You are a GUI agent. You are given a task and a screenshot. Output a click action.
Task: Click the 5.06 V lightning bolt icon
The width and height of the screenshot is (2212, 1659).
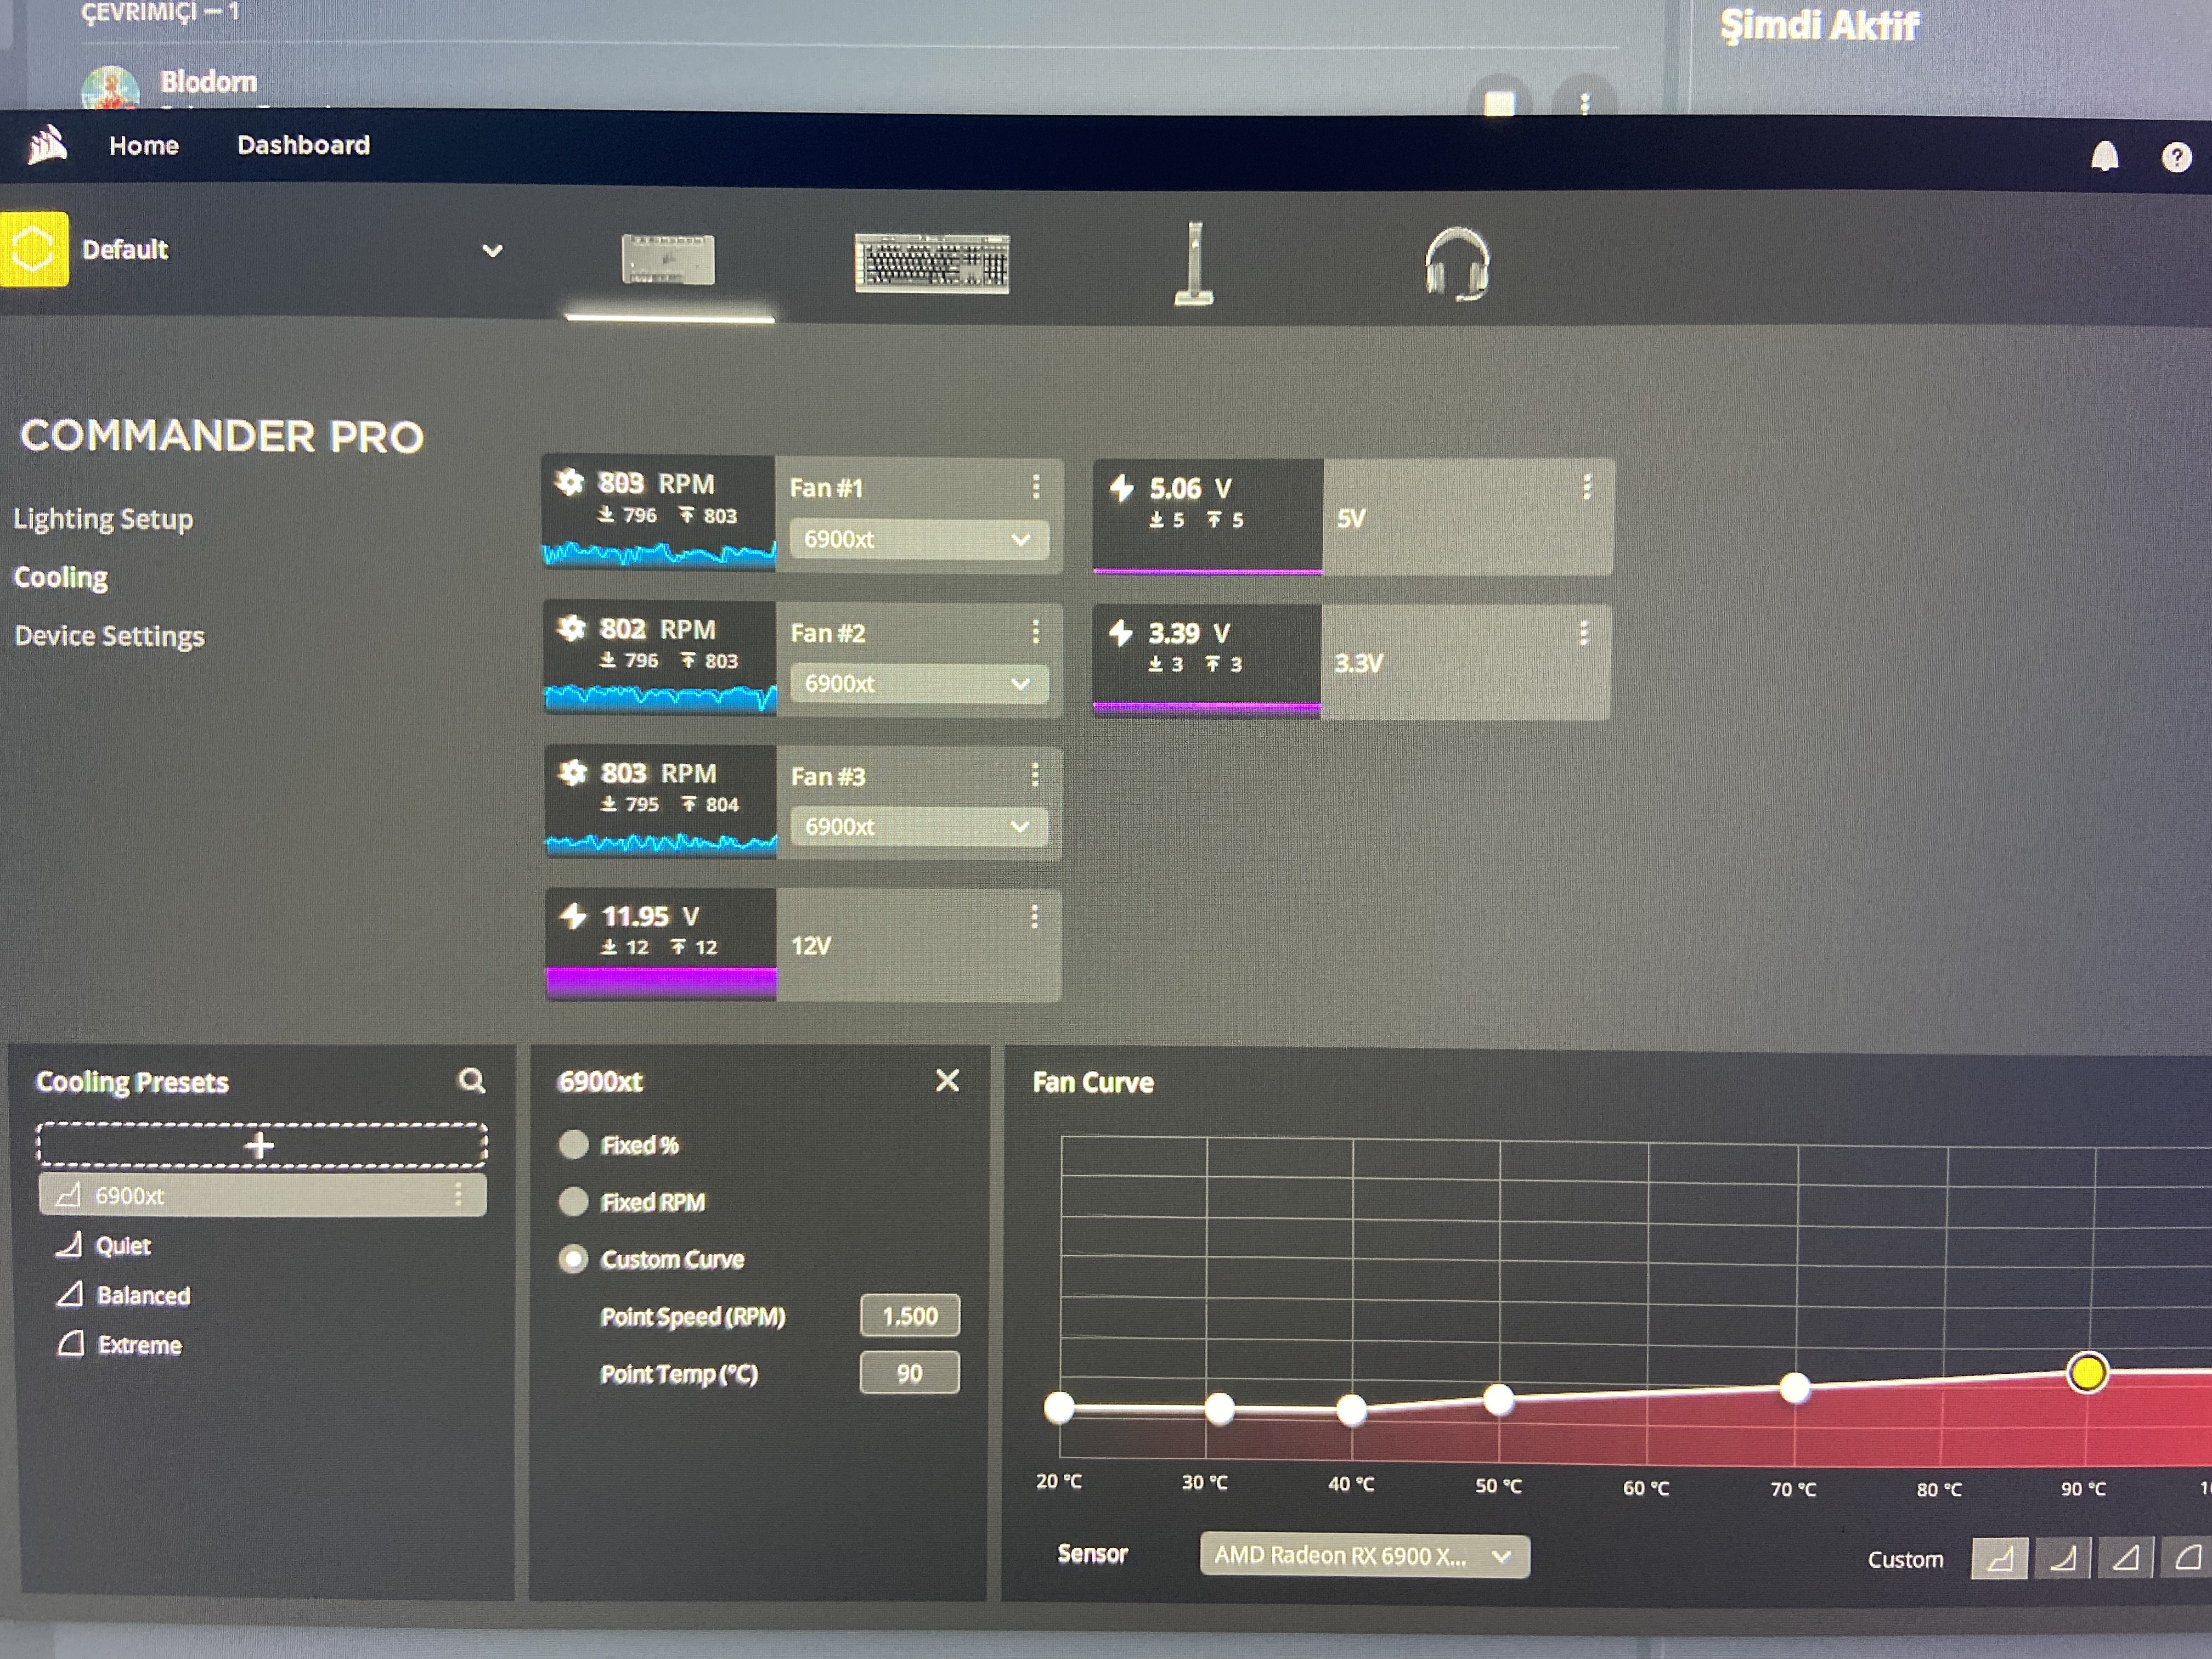[1122, 488]
